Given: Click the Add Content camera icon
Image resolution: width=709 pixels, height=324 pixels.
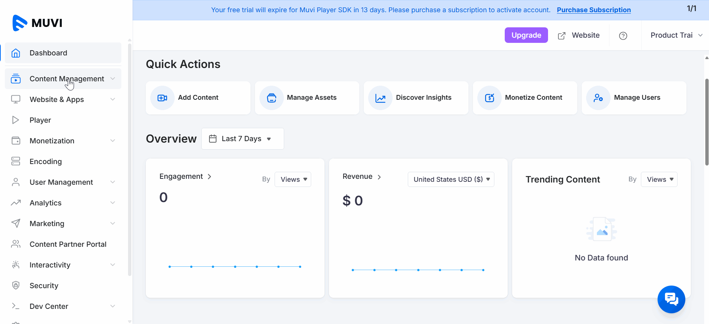Looking at the screenshot, I should coord(162,98).
